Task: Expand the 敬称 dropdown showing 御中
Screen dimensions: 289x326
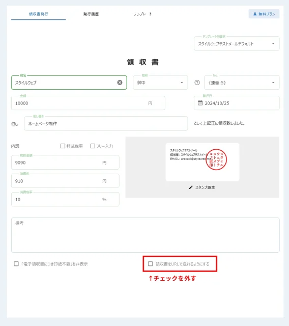Action: coord(160,83)
